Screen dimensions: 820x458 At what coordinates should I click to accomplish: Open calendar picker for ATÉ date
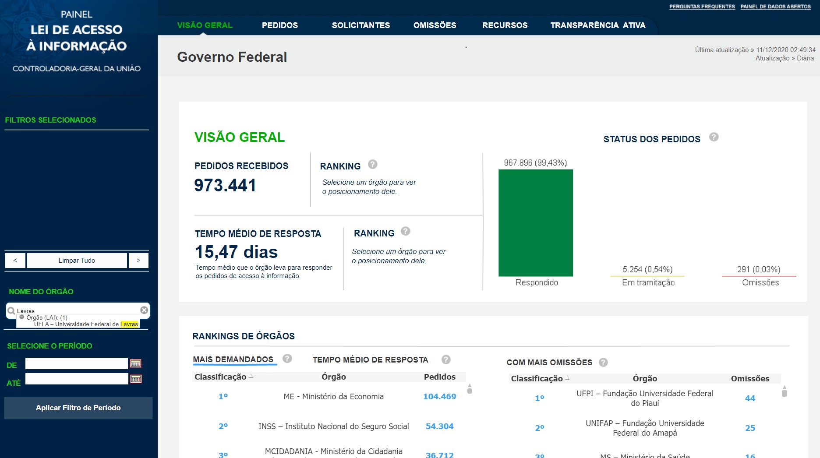coord(136,379)
